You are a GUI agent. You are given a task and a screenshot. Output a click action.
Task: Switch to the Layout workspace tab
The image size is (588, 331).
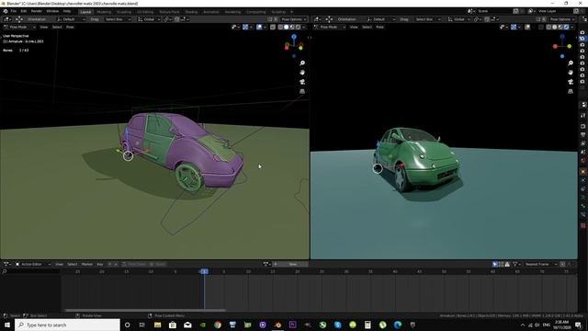point(85,12)
